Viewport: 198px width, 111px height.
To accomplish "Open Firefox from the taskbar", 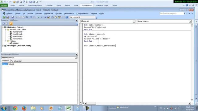I will (x=24, y=108).
